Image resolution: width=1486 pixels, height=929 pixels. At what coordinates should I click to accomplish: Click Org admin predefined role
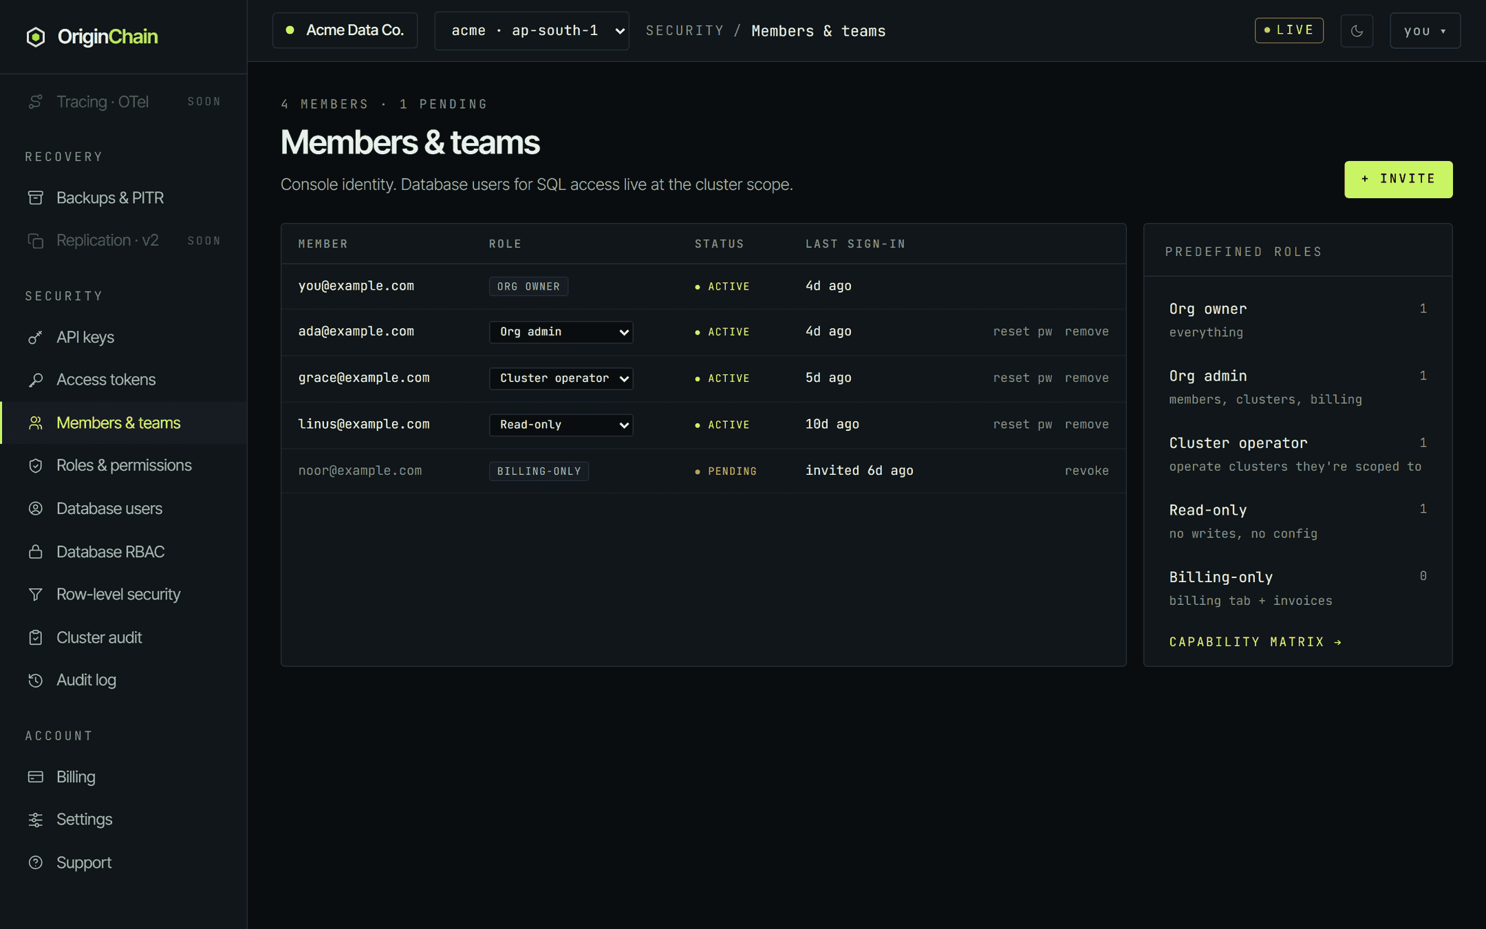1297,387
